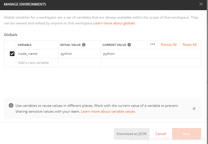
Task: Dismiss the variables tip banner
Action: click(x=194, y=109)
